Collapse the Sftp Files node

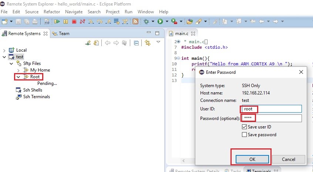pyautogui.click(x=11, y=63)
